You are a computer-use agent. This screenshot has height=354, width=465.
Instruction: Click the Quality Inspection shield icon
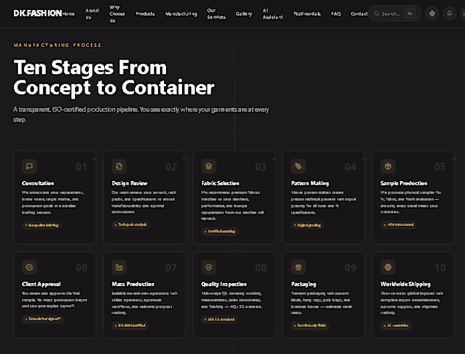[x=209, y=267]
